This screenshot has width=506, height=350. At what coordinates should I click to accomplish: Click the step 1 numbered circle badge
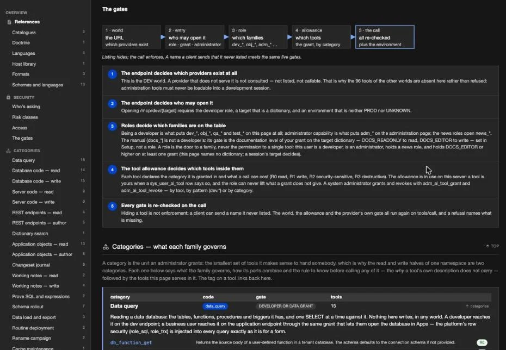pos(112,74)
